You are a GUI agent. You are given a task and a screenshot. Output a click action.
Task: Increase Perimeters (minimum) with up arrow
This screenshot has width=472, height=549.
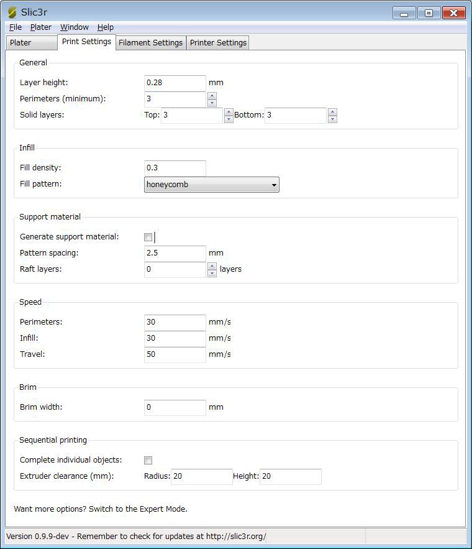(212, 95)
